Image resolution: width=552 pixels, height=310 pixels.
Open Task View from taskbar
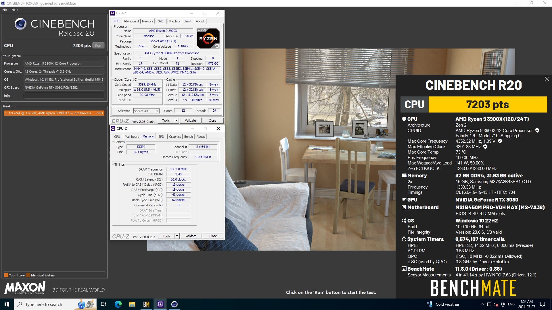pyautogui.click(x=103, y=304)
